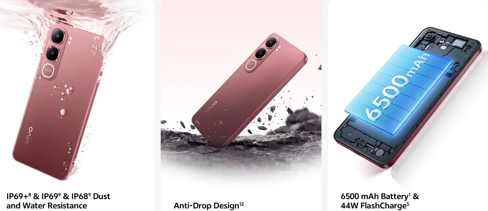Open the IP69+ water resistance feature card
Screen dimensions: 488x211
(77, 105)
